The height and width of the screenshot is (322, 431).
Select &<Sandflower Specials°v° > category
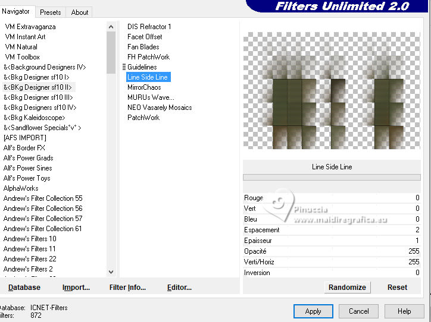(42, 128)
